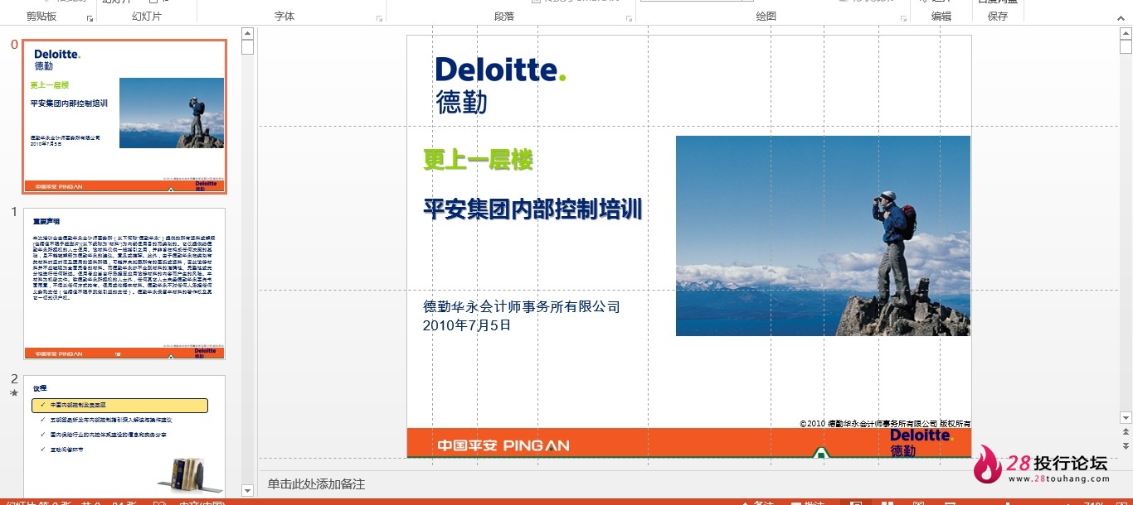Select the mountain hiker photo on the slide
The height and width of the screenshot is (505, 1133).
coord(823,236)
